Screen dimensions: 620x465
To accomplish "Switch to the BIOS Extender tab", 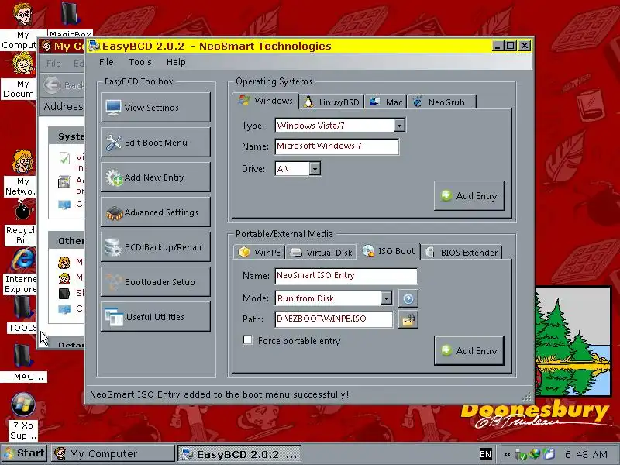I will 461,253.
